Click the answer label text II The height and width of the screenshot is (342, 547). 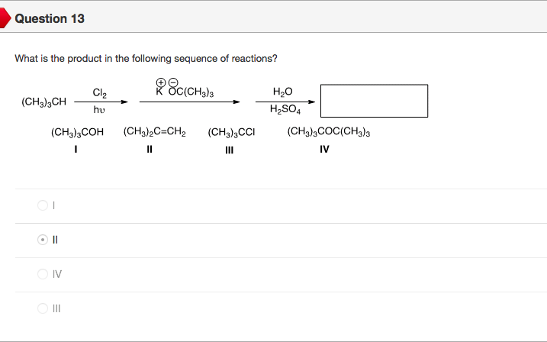pyautogui.click(x=56, y=240)
